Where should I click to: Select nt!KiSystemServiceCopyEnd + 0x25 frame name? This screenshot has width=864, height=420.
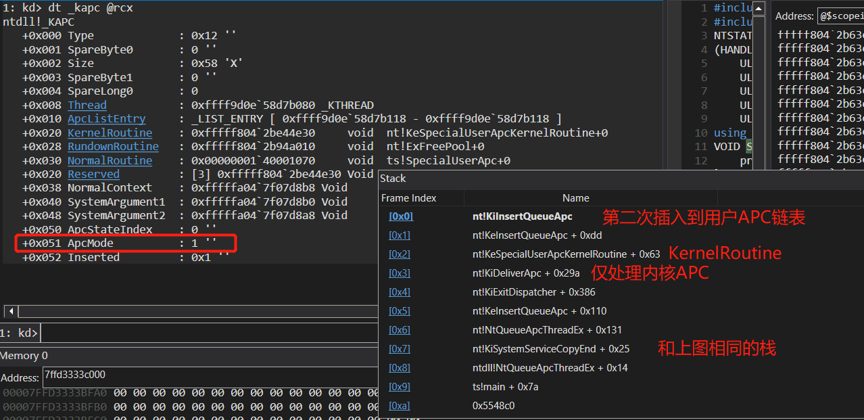click(551, 349)
